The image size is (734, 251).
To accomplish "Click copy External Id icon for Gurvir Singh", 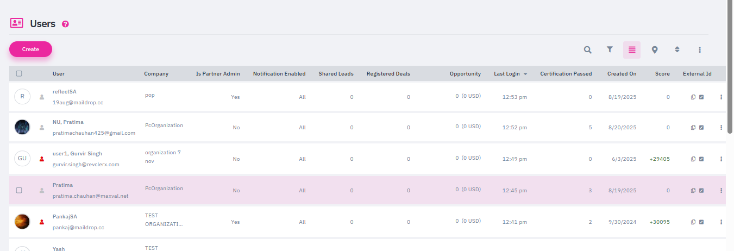I will click(693, 159).
